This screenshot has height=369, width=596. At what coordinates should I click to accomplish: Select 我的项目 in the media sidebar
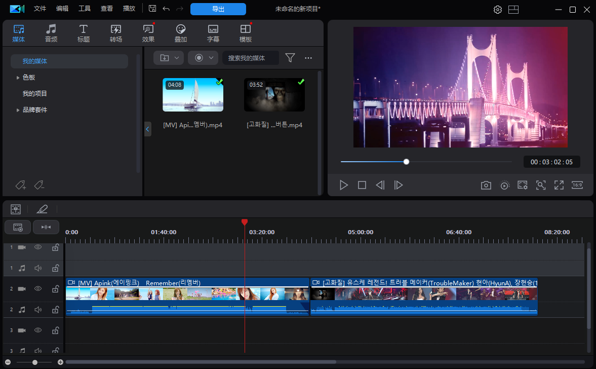click(x=35, y=94)
